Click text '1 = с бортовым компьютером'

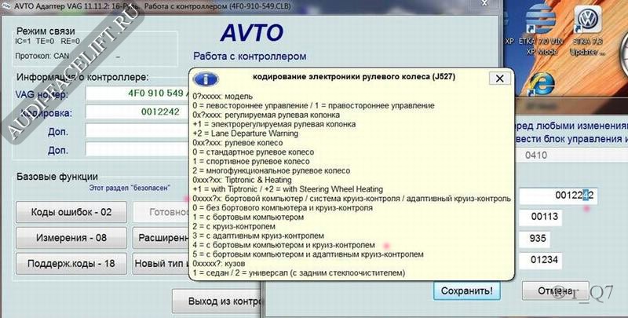pyautogui.click(x=248, y=217)
